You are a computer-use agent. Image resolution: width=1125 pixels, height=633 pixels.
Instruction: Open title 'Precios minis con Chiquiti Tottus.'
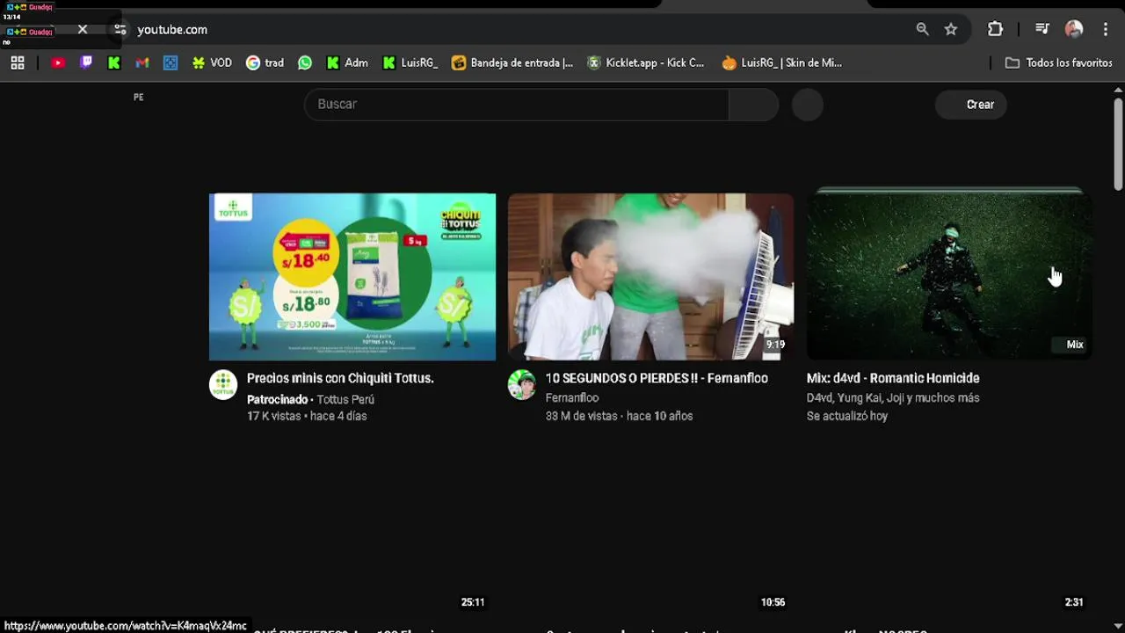(340, 378)
